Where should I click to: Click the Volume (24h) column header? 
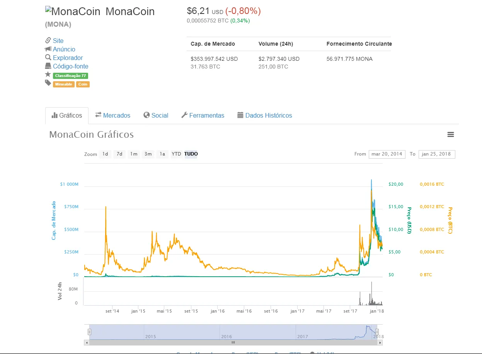[276, 44]
